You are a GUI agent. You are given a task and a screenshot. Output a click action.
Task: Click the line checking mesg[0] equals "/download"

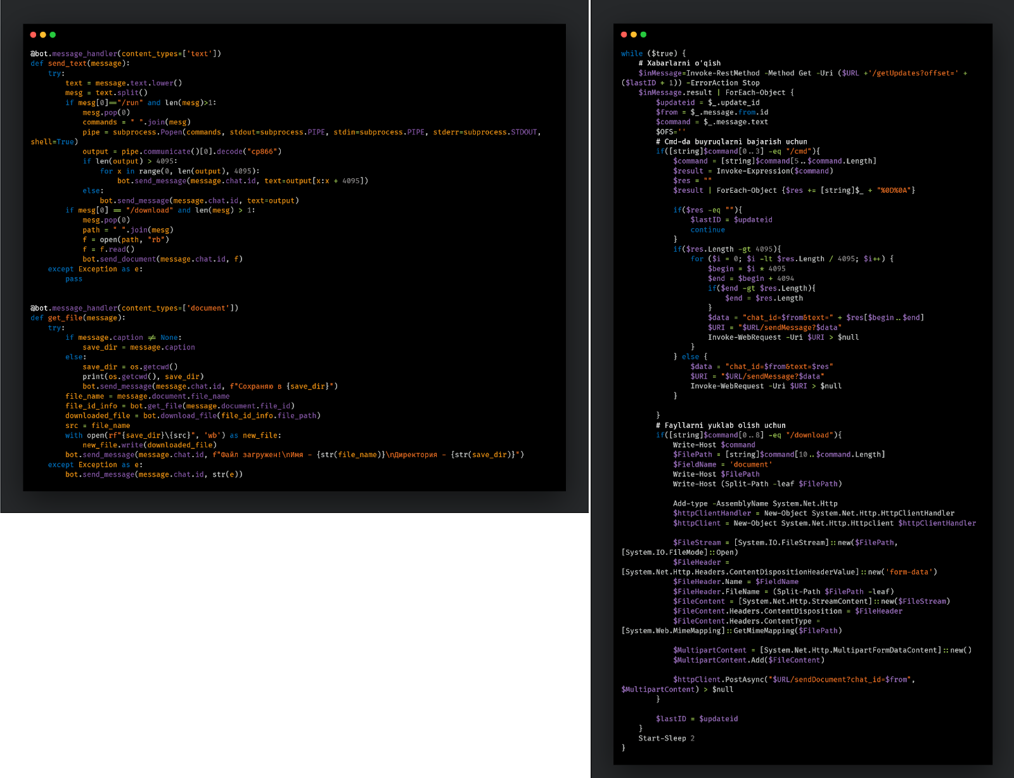(160, 210)
